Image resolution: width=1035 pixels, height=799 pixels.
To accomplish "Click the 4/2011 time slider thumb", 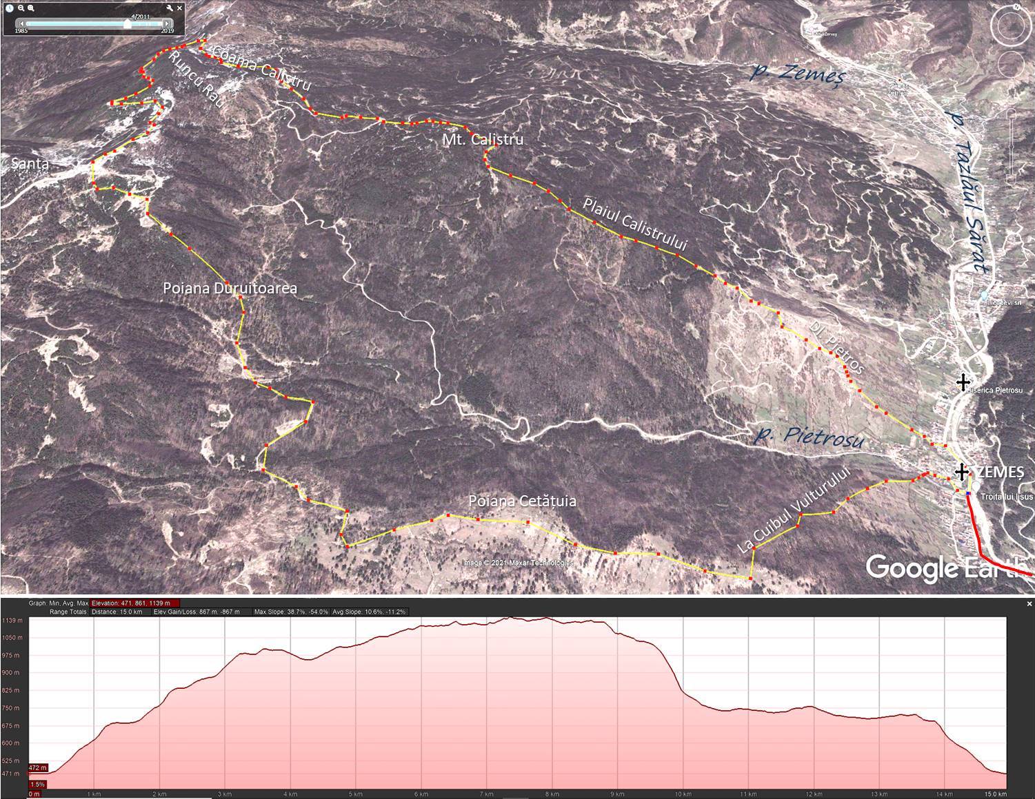I will click(x=127, y=24).
